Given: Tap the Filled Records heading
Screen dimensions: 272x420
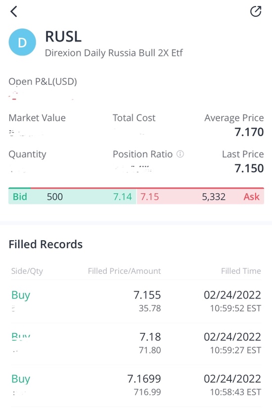Looking at the screenshot, I should tap(45, 244).
